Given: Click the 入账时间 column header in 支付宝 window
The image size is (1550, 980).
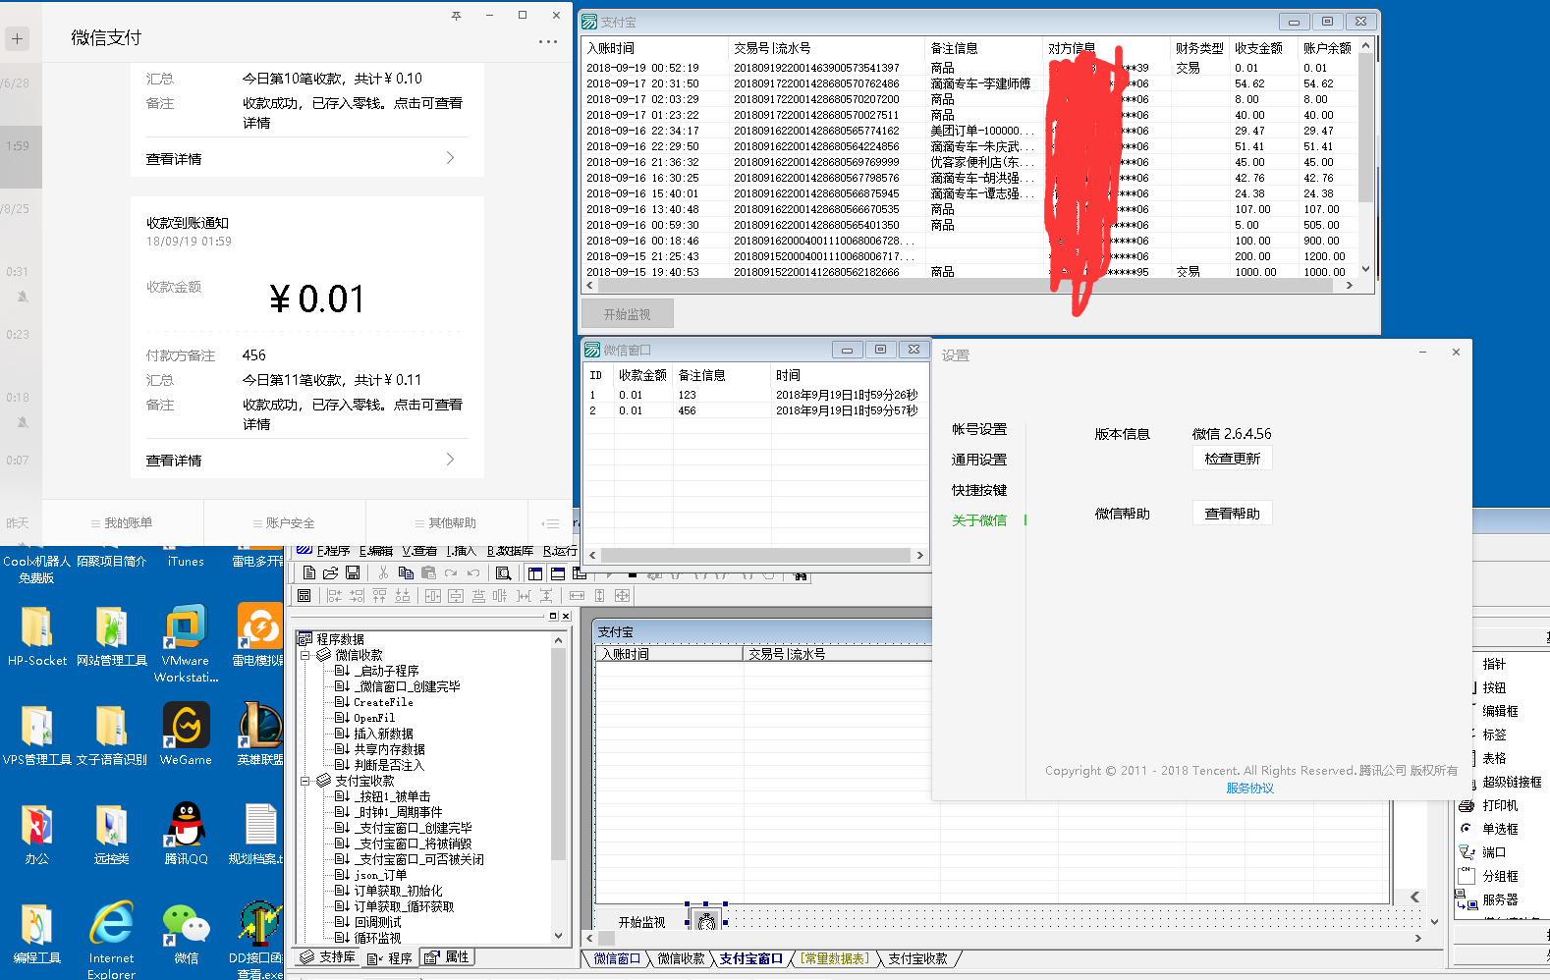Looking at the screenshot, I should coord(655,48).
